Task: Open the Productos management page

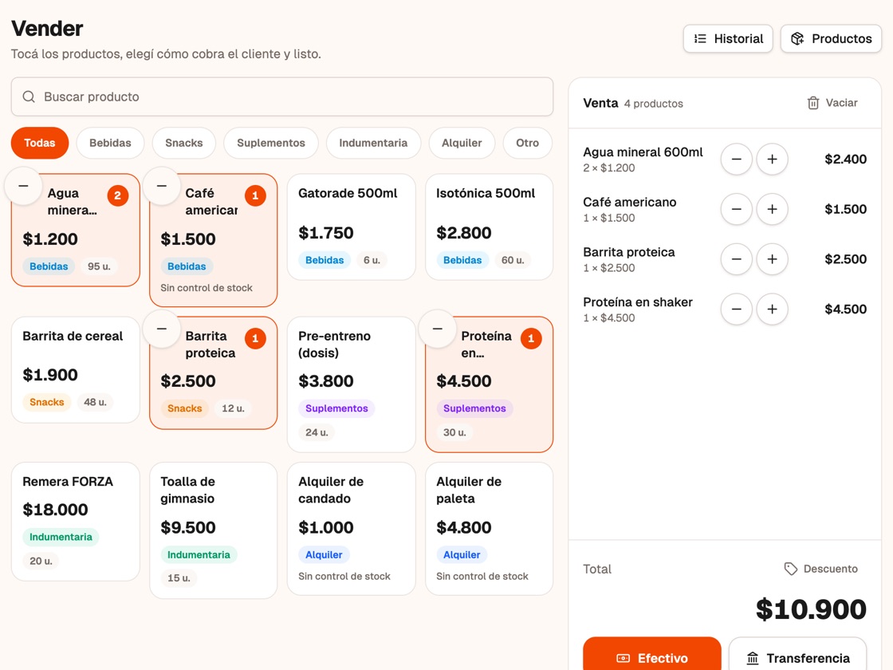Action: 831,39
